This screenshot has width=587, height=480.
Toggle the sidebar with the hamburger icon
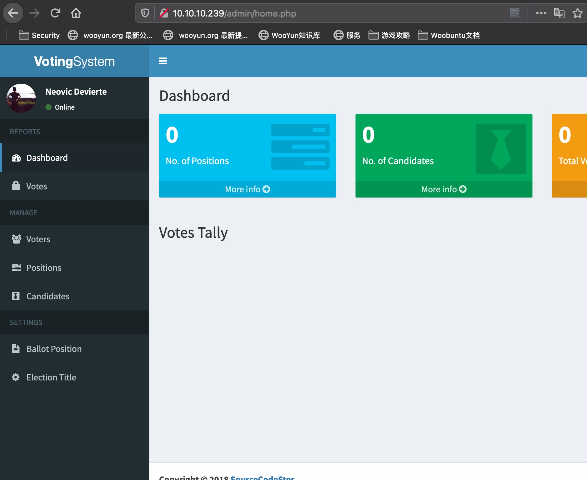pyautogui.click(x=163, y=61)
